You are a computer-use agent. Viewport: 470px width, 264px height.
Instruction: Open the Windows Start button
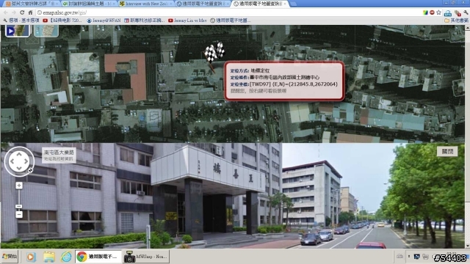click(10, 257)
